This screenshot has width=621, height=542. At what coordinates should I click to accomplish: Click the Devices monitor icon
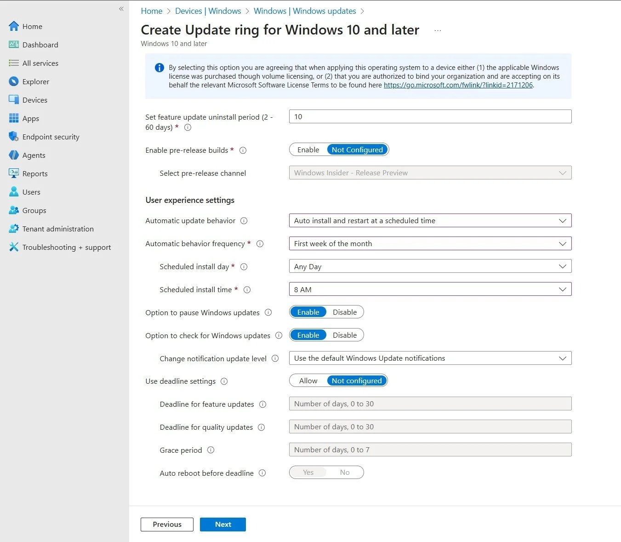point(14,100)
